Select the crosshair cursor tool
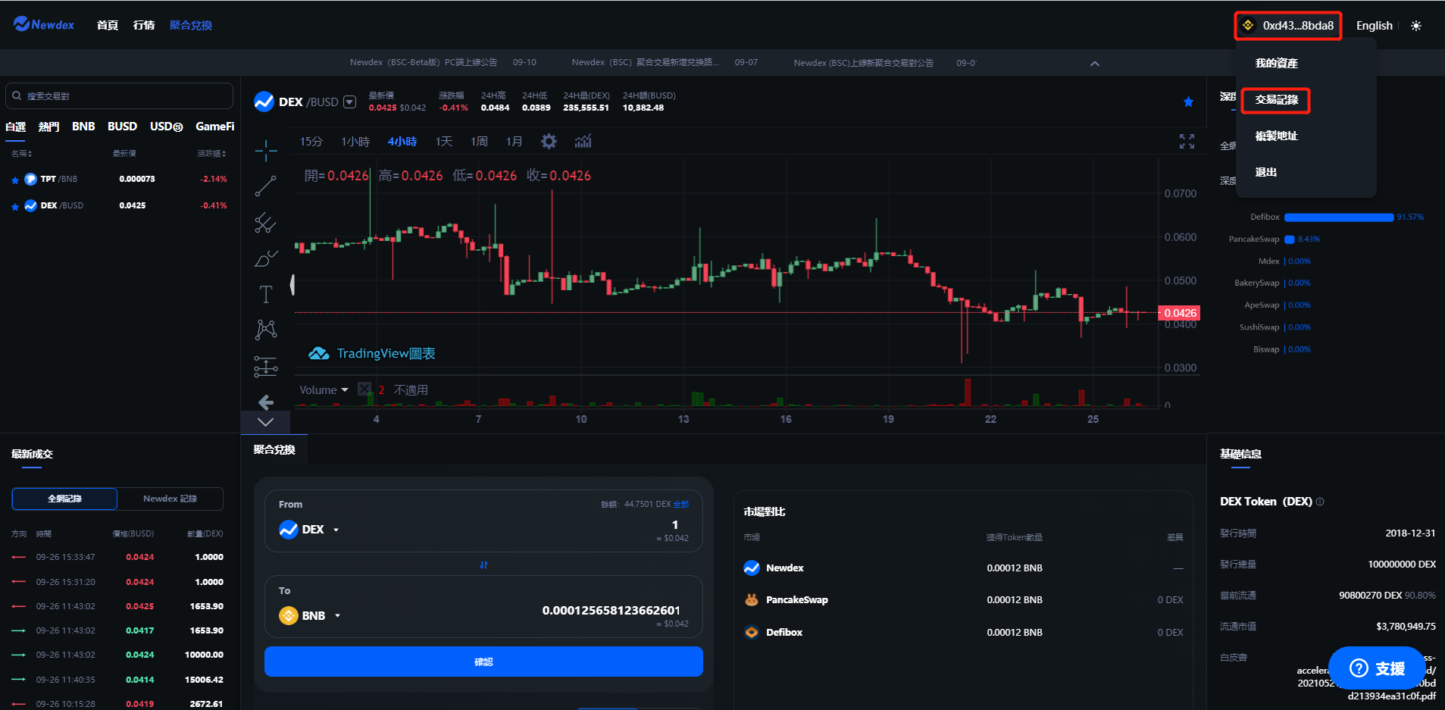 point(265,151)
